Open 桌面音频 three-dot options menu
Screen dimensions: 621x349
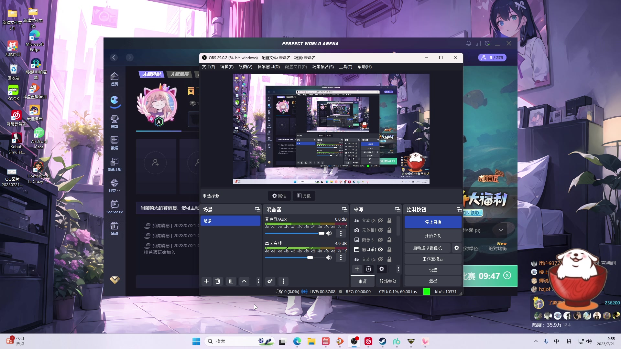pos(341,258)
